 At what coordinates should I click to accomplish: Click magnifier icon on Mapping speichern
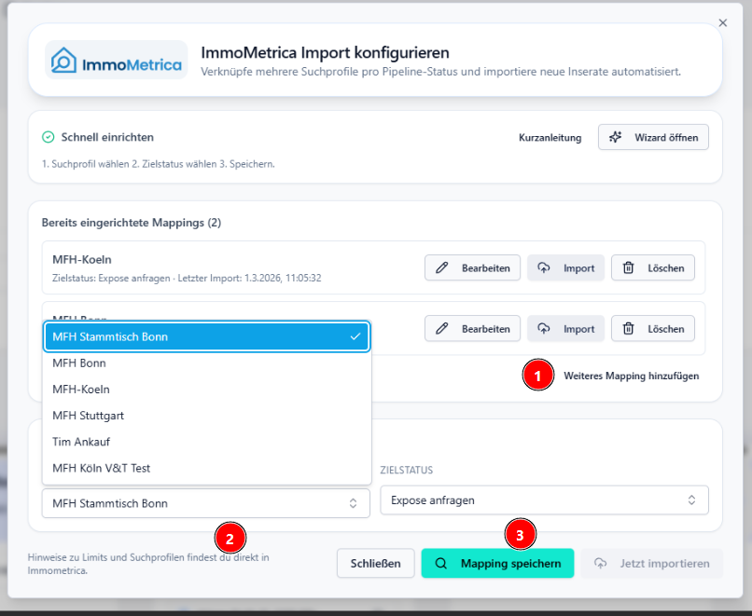coord(442,564)
